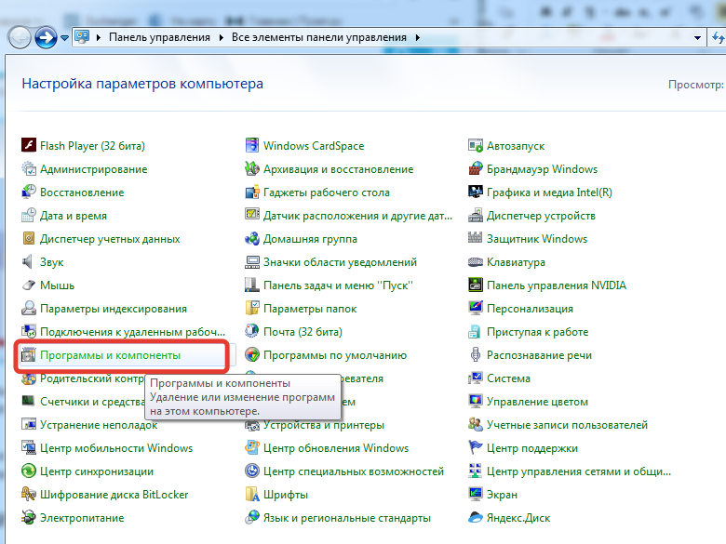Open Устранение неполадок link

(x=99, y=425)
